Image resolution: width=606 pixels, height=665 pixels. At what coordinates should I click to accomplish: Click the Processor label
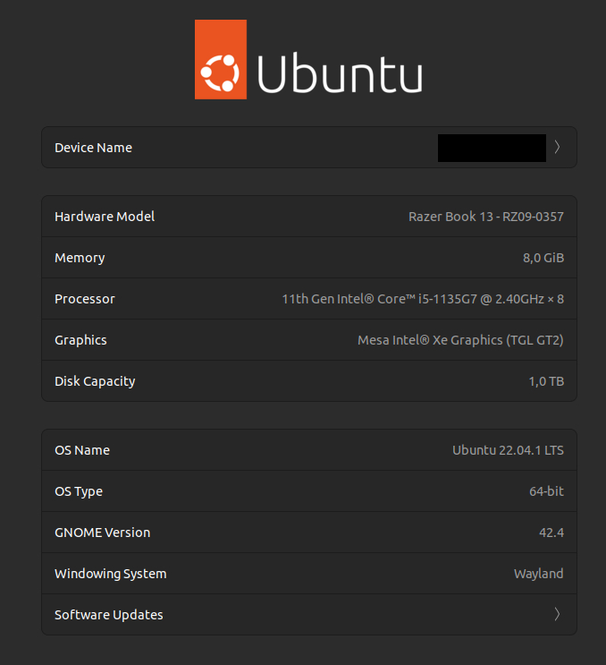point(85,299)
